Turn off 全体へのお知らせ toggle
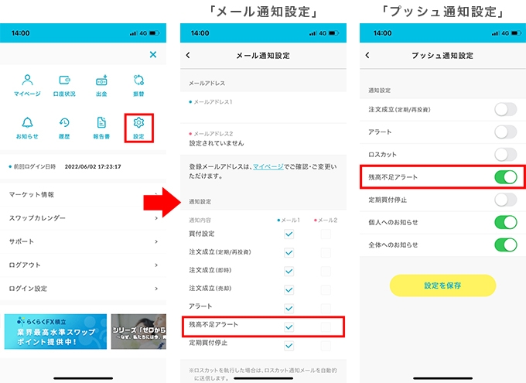The width and height of the screenshot is (526, 383). coord(505,245)
